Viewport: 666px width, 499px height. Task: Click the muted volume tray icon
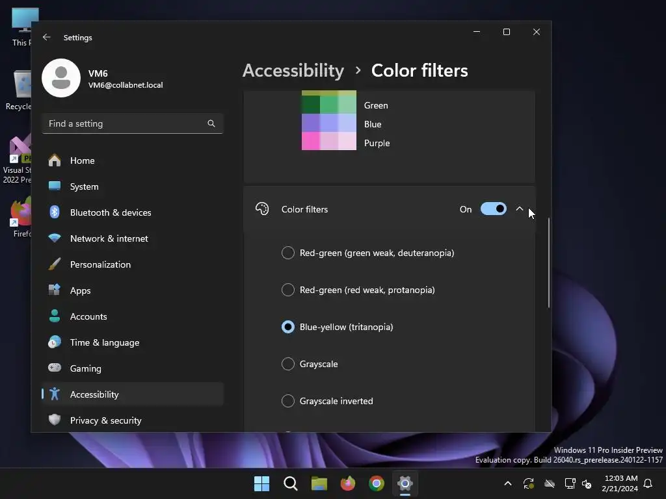click(587, 483)
